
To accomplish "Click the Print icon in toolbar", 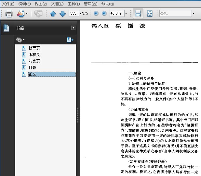I will click(x=9, y=13).
